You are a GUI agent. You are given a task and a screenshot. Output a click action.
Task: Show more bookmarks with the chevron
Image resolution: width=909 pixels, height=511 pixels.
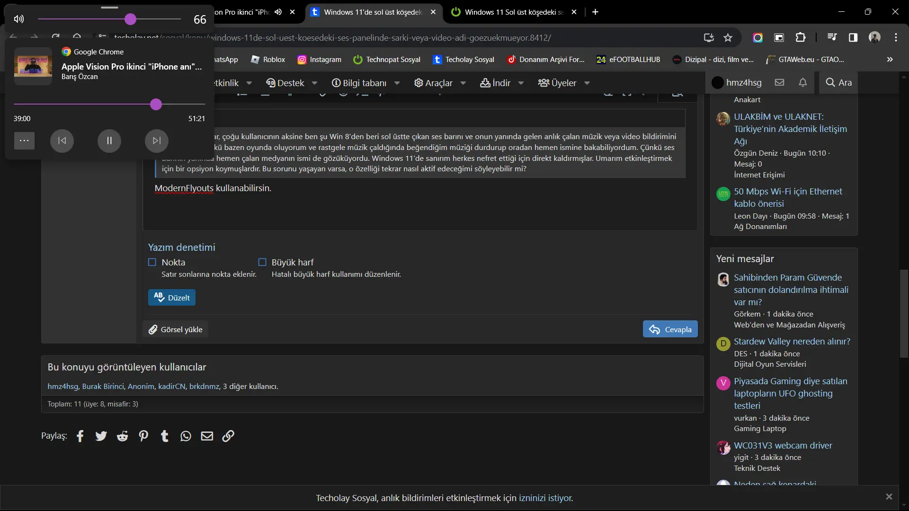[x=890, y=60]
